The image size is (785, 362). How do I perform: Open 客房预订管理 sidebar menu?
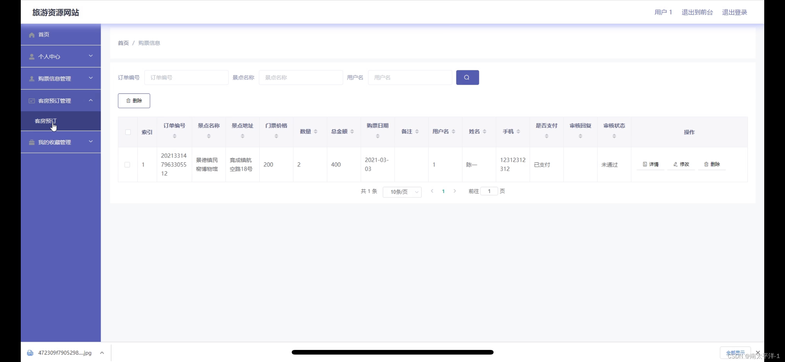click(x=61, y=101)
